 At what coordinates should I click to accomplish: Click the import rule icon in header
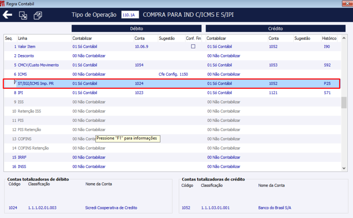click(23, 15)
